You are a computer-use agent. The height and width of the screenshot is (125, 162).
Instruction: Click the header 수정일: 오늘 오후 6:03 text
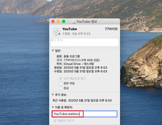point(76,34)
